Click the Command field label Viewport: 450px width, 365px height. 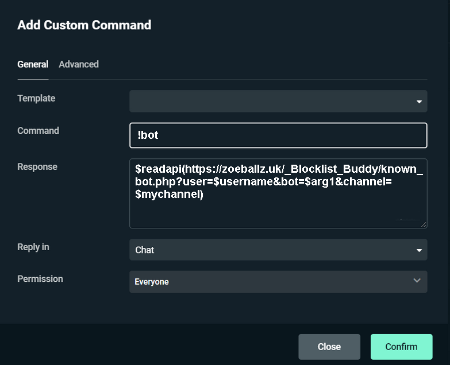point(38,130)
